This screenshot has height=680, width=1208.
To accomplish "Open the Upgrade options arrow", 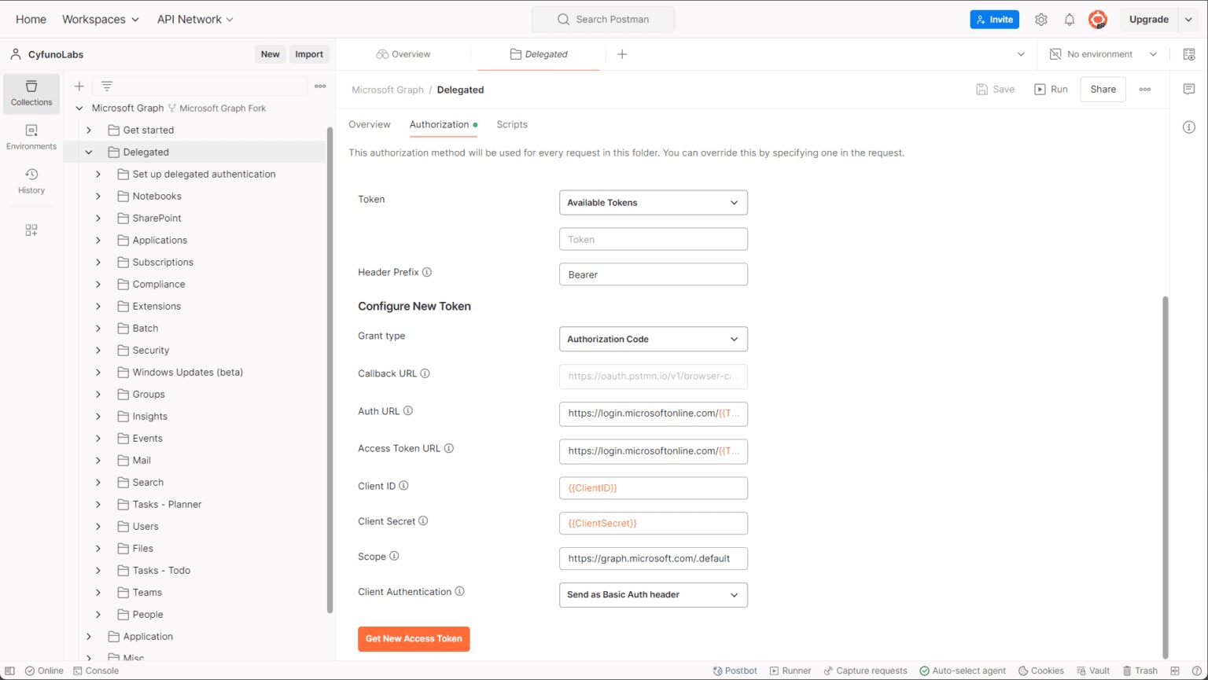I will (1188, 20).
